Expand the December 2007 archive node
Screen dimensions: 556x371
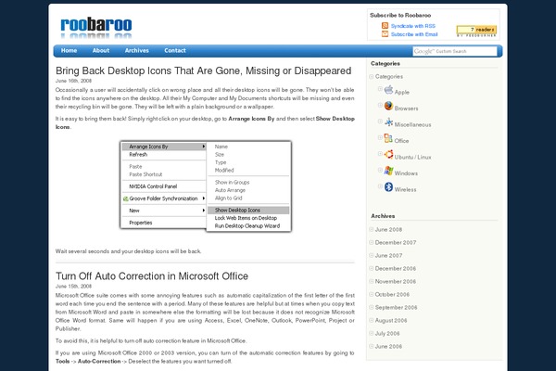pos(372,242)
